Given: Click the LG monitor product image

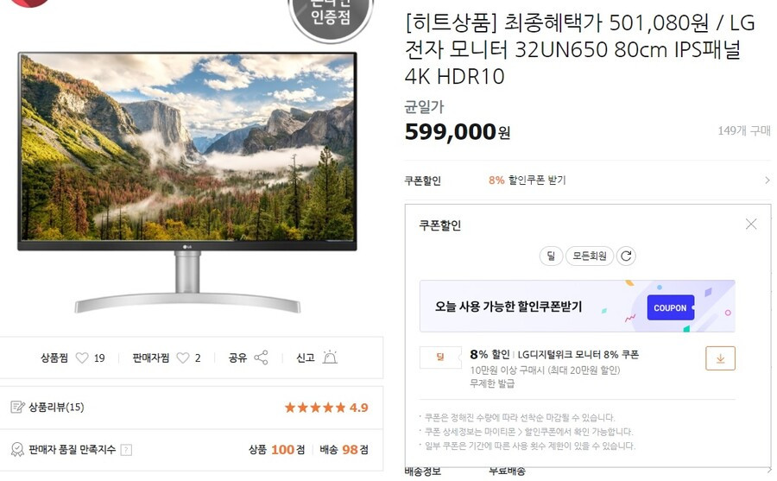Looking at the screenshot, I should pos(187,182).
